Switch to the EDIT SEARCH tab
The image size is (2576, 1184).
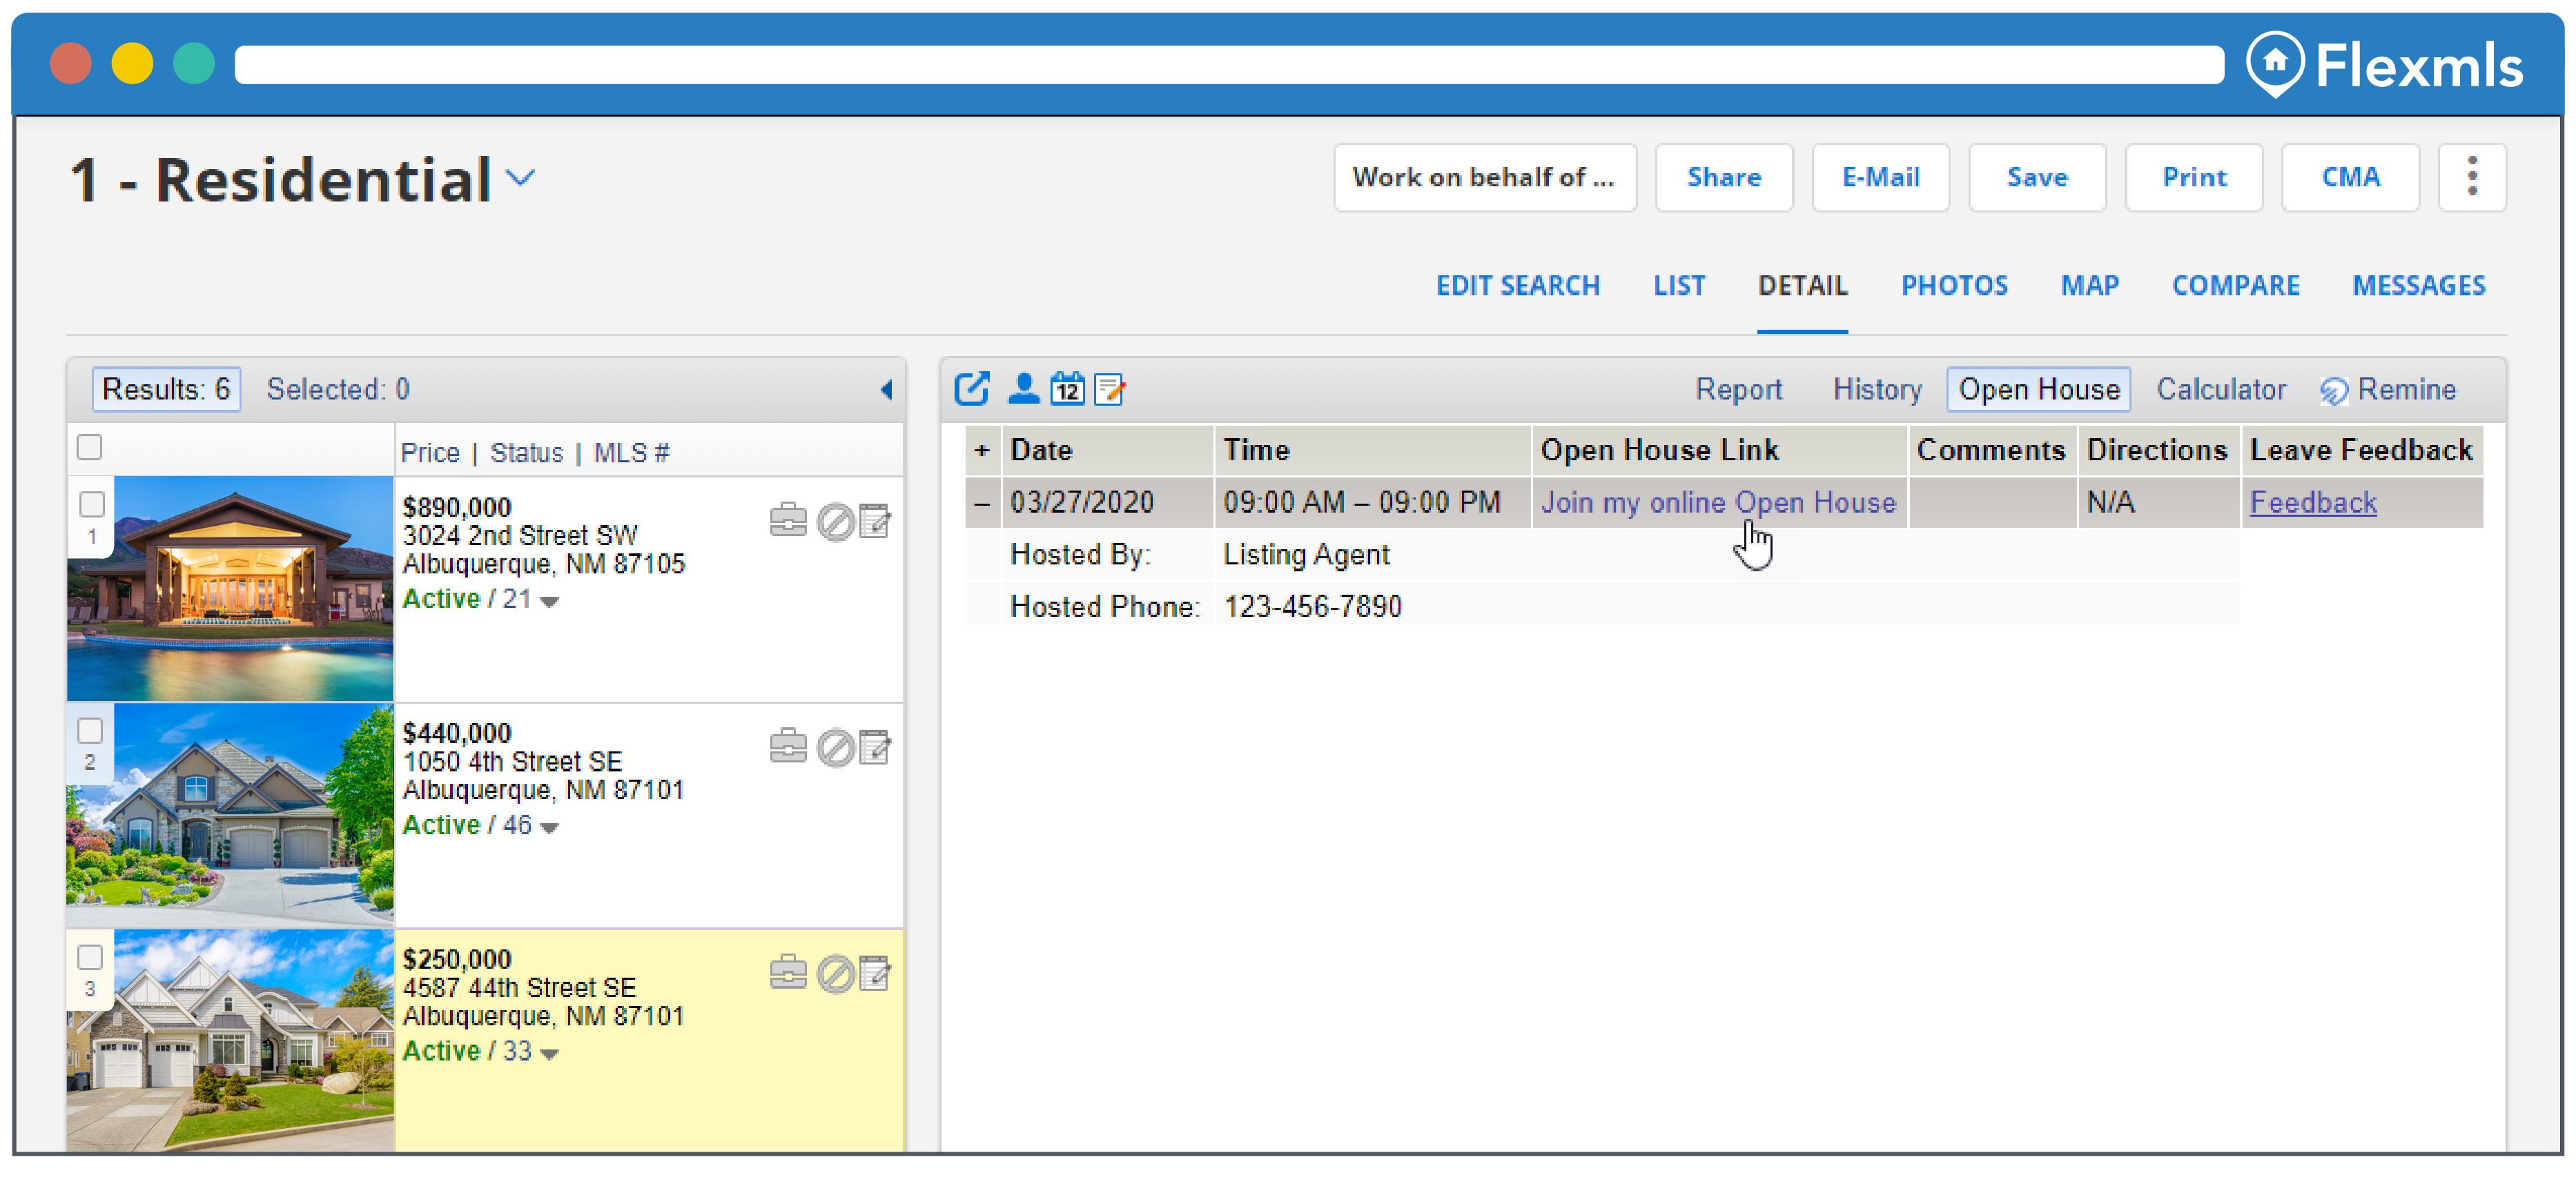click(1517, 286)
